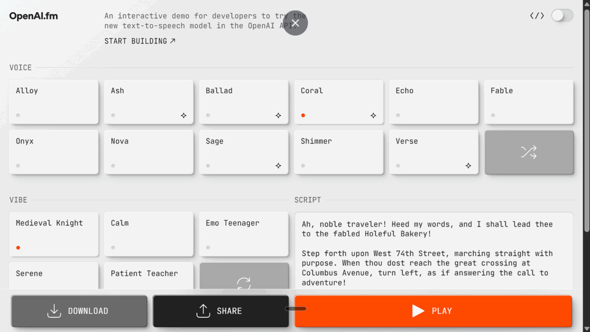Click the sparkle icon on Verse card
This screenshot has width=590, height=332.
468,166
